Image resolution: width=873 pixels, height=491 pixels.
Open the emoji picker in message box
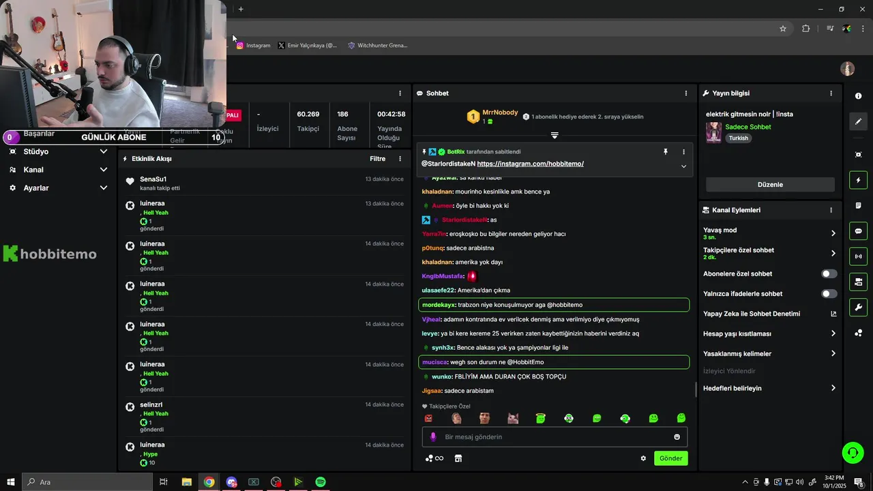coord(677,437)
